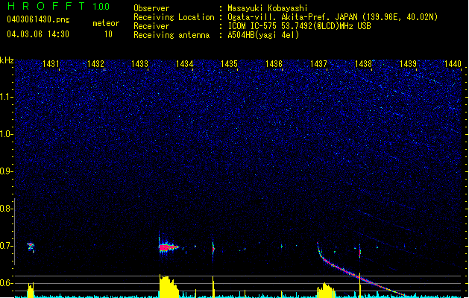Click observer name Masayuki Kobayashi
This screenshot has height=298, width=469.
[x=268, y=8]
